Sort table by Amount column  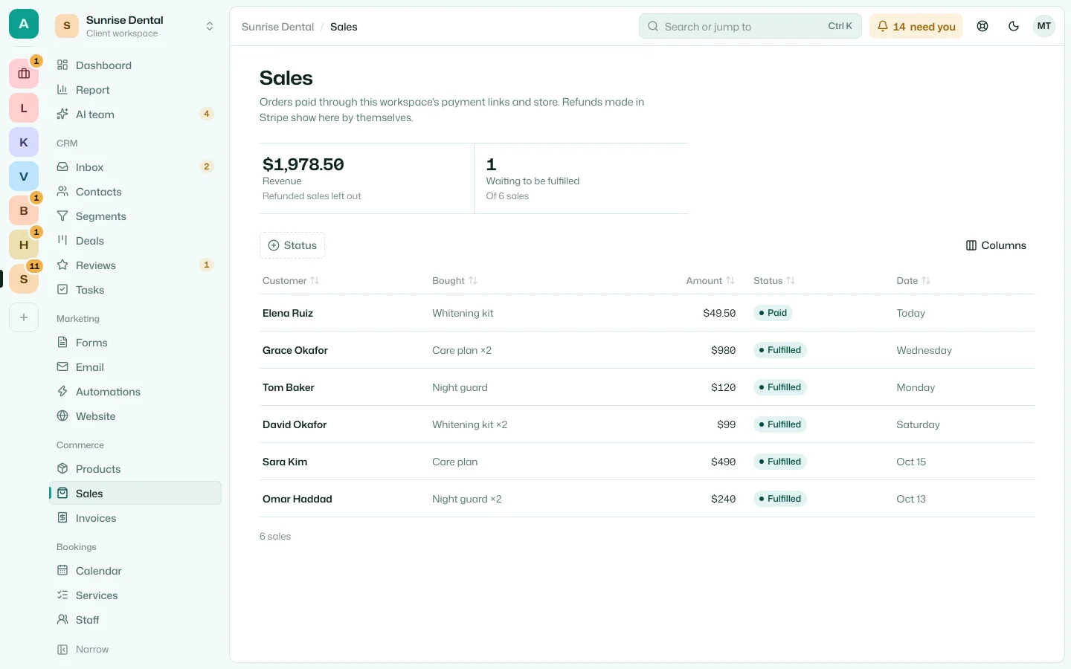(x=710, y=280)
